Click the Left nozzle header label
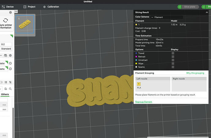Viewport: 211px width, 138px height. tap(142, 79)
